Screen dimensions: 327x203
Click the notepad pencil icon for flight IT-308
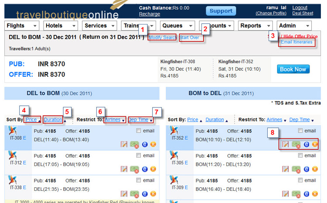pyautogui.click(x=124, y=144)
